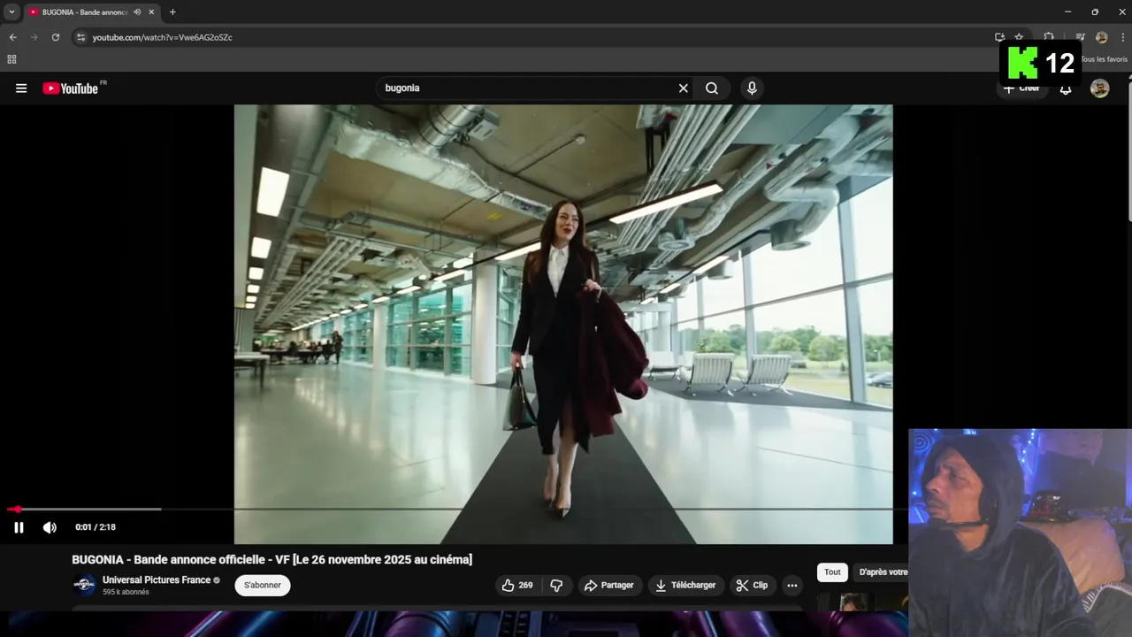Open the YouTube hamburger guide menu
1132x637 pixels.
click(x=21, y=88)
